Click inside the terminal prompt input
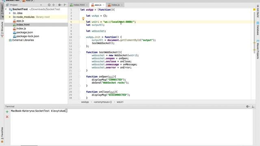Viewport: 260px width, 146px height. (66, 111)
